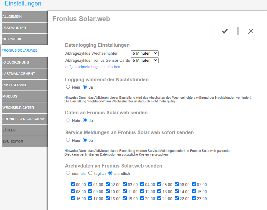Toggle the 10:00 hour checkbox

coord(108,191)
